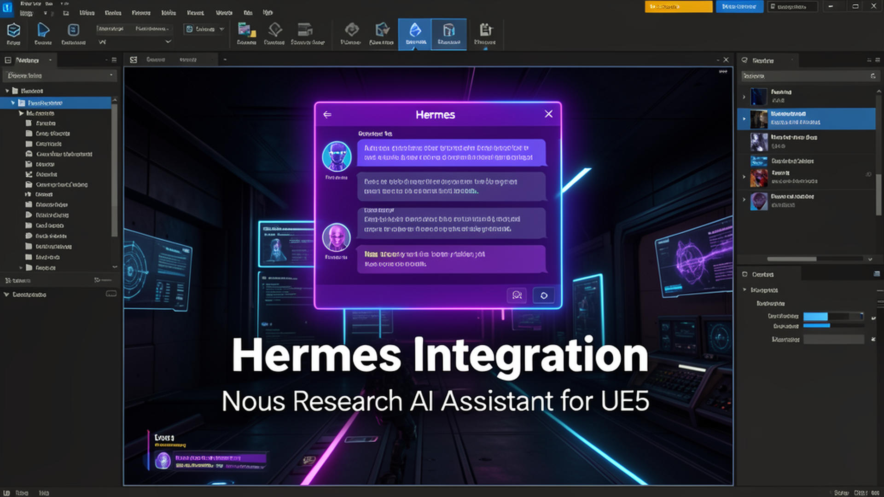Expand the first thumbnail row in right panel

(744, 97)
